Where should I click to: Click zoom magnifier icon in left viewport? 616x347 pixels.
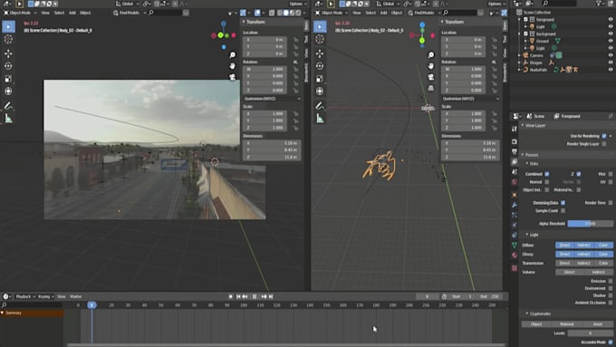click(x=233, y=55)
